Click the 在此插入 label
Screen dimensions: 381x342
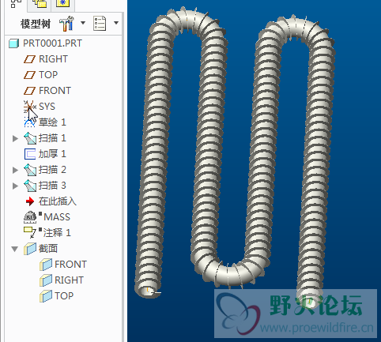[58, 201]
